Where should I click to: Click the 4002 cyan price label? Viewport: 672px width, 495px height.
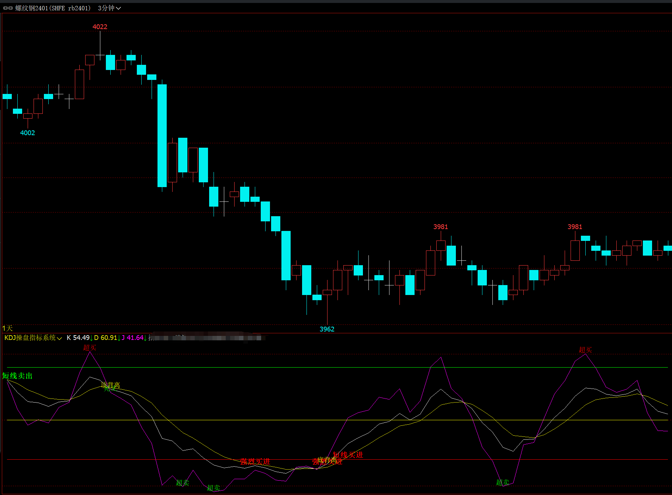pos(27,133)
